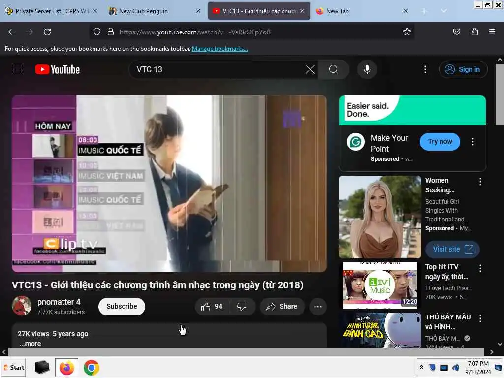This screenshot has height=378, width=504.
Task: Click the Easier said. Done. ad banner
Action: (x=412, y=110)
